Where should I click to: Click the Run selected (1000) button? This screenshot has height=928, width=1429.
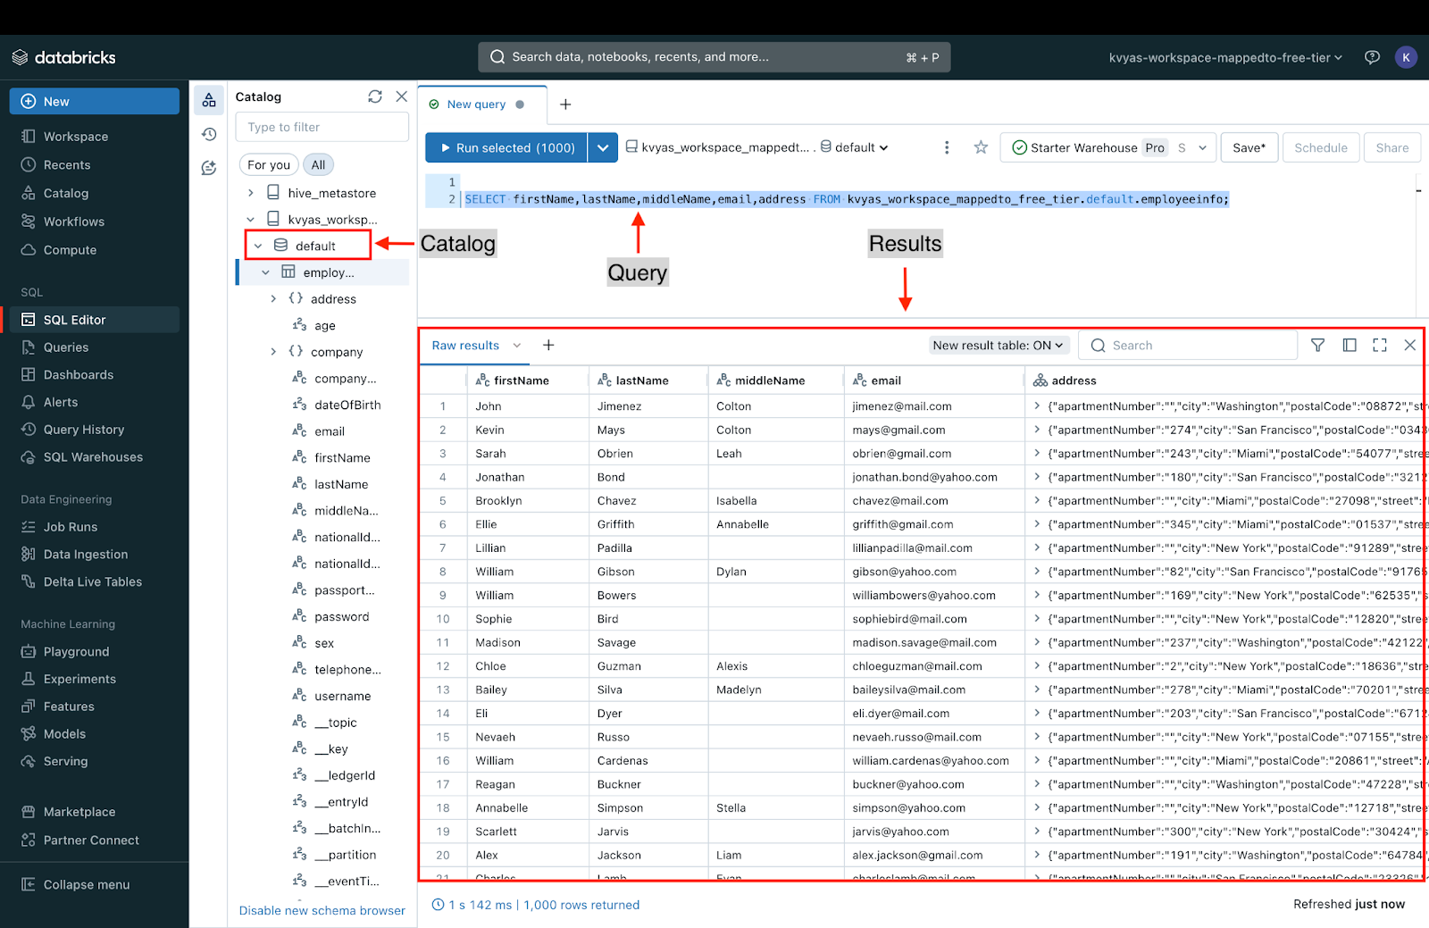coord(506,147)
